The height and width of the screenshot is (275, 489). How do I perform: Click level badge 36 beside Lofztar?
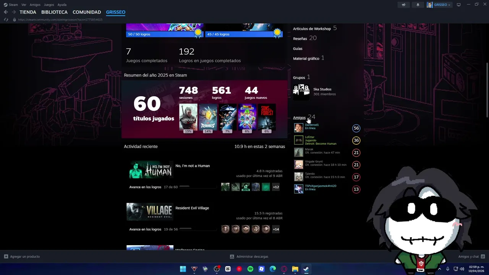pyautogui.click(x=356, y=140)
